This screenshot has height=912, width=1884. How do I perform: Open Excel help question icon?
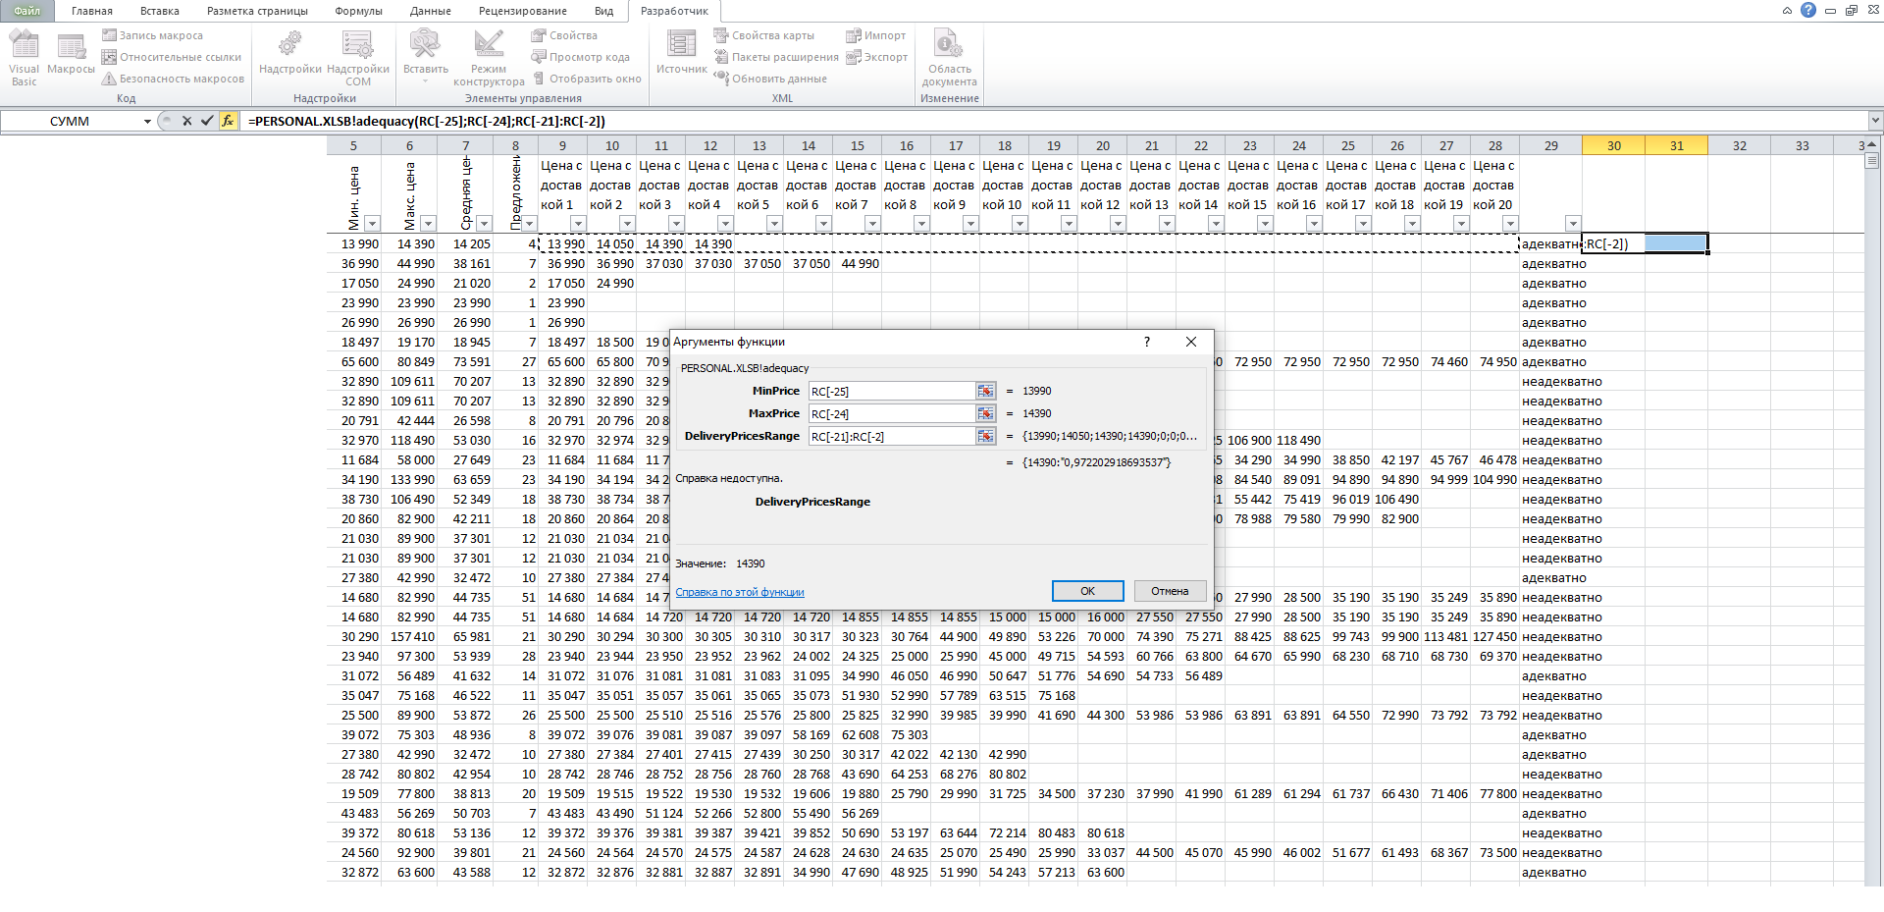pyautogui.click(x=1808, y=10)
